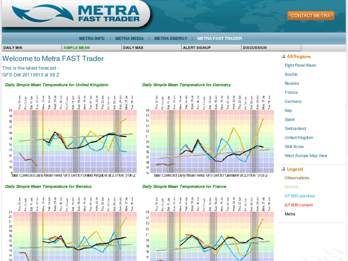Open the Spain region link

tap(290, 120)
